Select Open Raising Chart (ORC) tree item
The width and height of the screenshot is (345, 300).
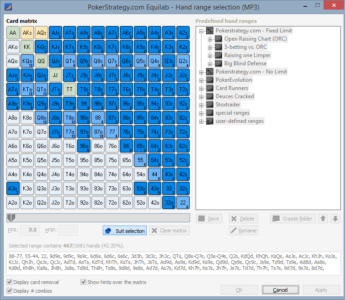pos(255,39)
